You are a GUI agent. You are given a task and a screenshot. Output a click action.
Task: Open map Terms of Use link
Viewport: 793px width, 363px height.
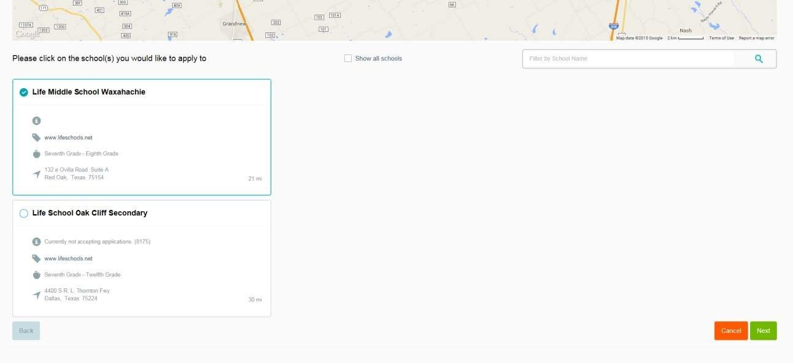coord(721,38)
